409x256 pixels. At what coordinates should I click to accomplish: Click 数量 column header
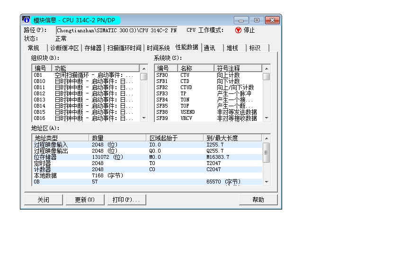click(x=117, y=138)
